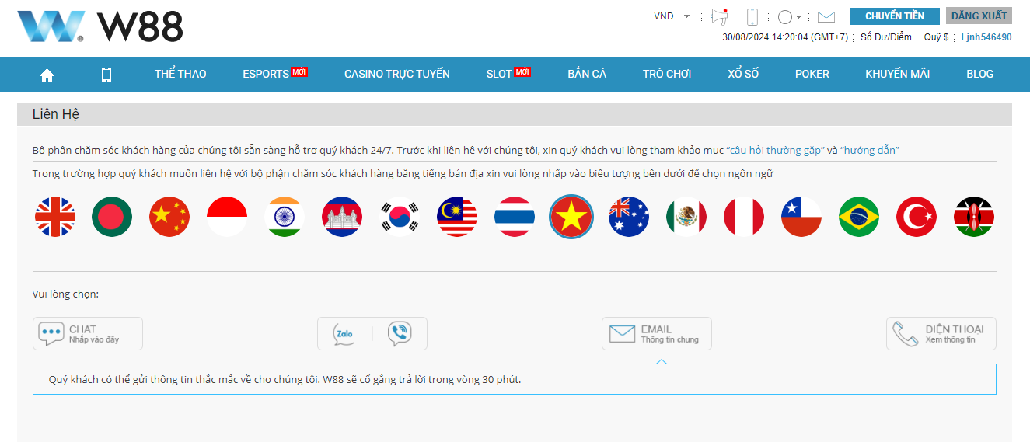Click the Zalo icon
Screen dimensions: 1030x442
click(x=344, y=334)
